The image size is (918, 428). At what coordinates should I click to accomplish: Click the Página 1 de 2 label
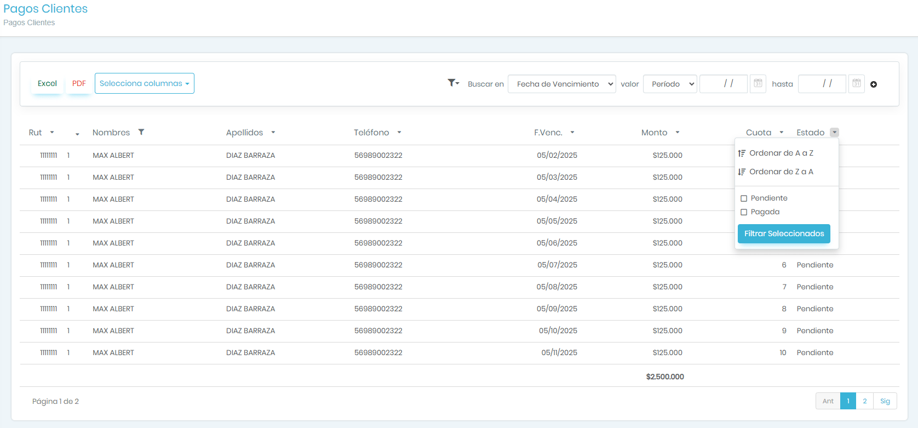click(x=55, y=402)
